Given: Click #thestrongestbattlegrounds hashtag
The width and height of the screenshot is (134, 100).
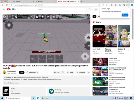Looking at the screenshot, I should pos(28,77).
